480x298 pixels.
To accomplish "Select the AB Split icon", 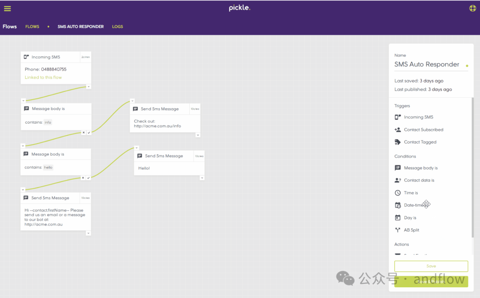I will click(398, 230).
